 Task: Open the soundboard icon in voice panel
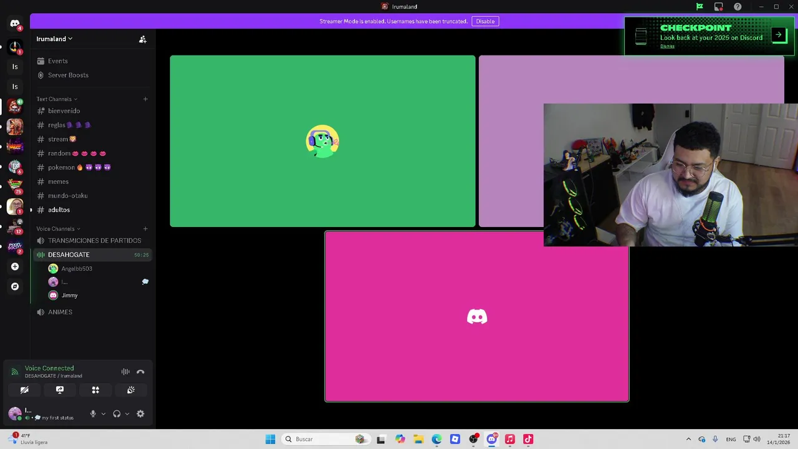click(x=131, y=390)
